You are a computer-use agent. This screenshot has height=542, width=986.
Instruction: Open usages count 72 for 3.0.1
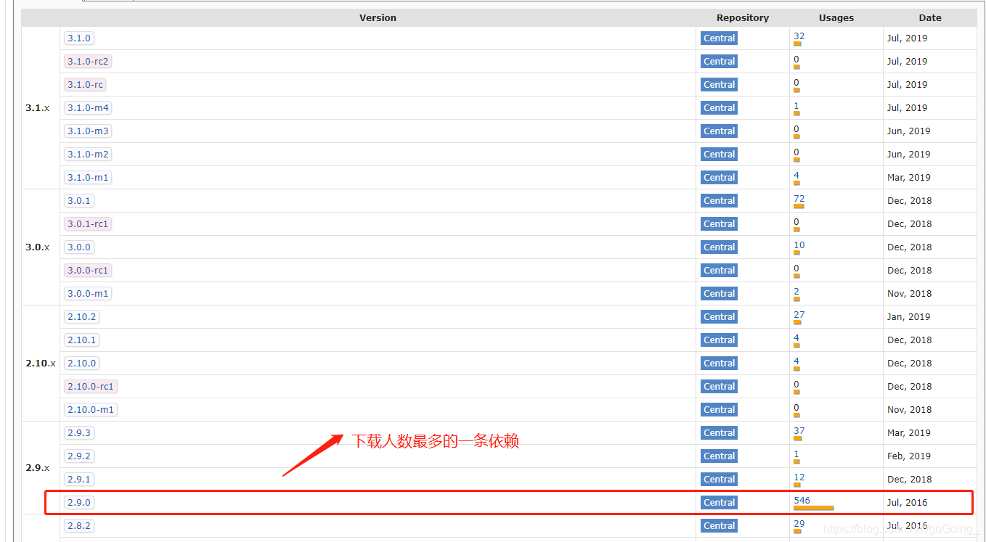(799, 199)
